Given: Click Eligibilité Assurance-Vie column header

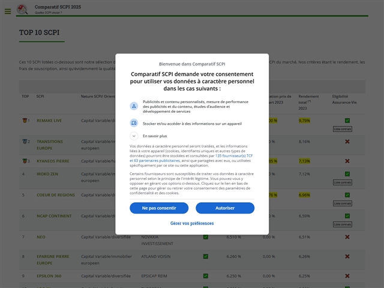Looking at the screenshot, I should pos(344,100).
